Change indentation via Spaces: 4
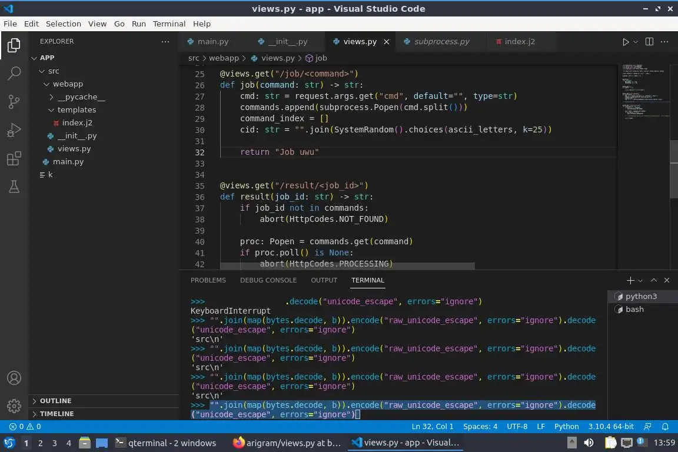The width and height of the screenshot is (678, 452). [x=480, y=427]
